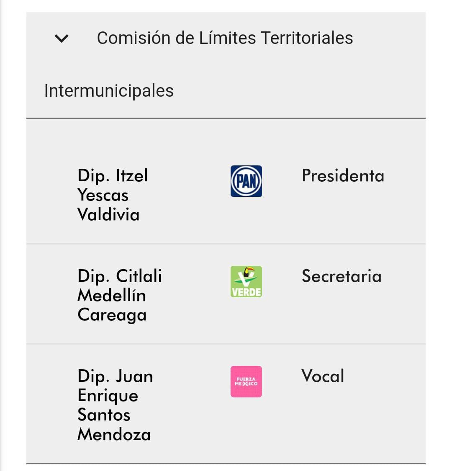Open Dip. Itzel Yescas Valdivia's profile

click(113, 195)
